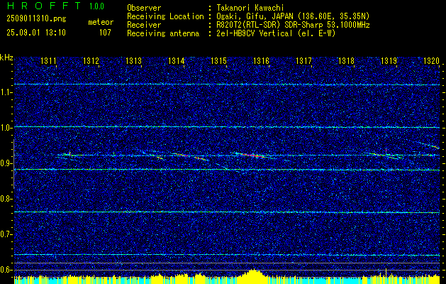Click the Receiving Location label
446x284 pixels.
[x=165, y=16]
